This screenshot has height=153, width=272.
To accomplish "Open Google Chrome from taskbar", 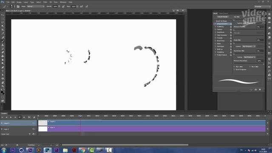I will pyautogui.click(x=82, y=150).
